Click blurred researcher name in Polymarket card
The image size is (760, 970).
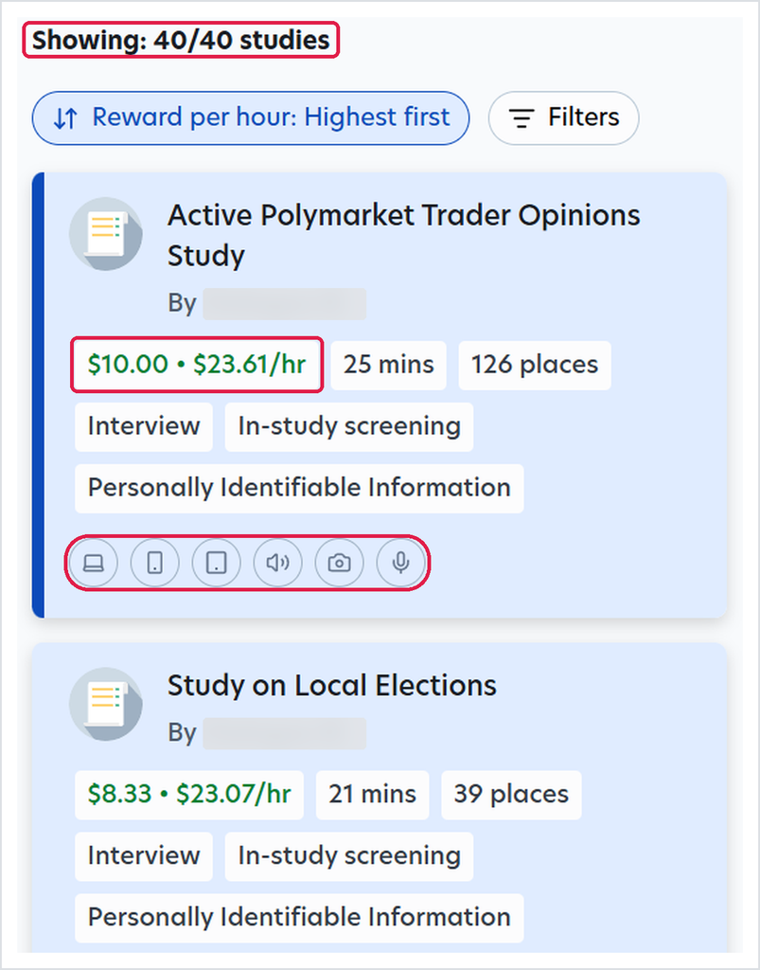tap(284, 304)
